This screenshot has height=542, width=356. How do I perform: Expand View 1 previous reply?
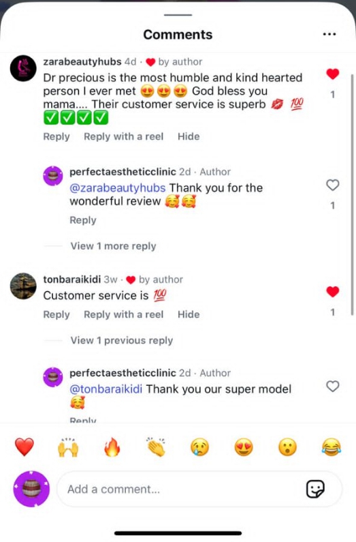(x=121, y=340)
